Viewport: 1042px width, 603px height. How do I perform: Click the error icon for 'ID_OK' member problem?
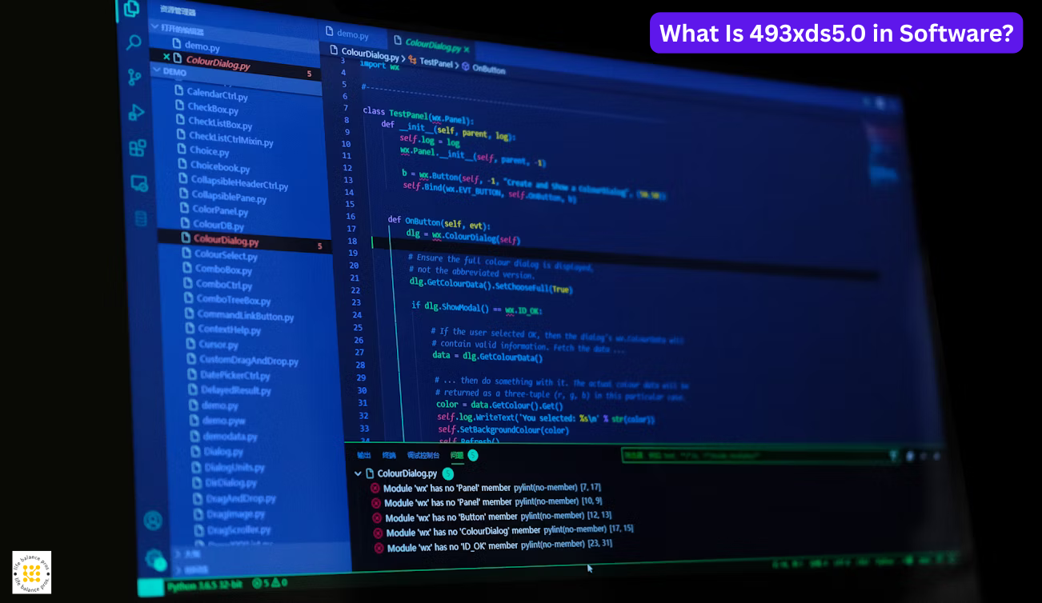click(x=379, y=548)
